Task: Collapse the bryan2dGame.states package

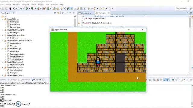Action: [x=2, y=67]
